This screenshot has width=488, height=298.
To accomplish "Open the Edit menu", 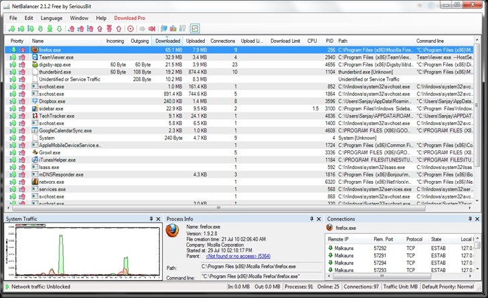I will 29,17.
